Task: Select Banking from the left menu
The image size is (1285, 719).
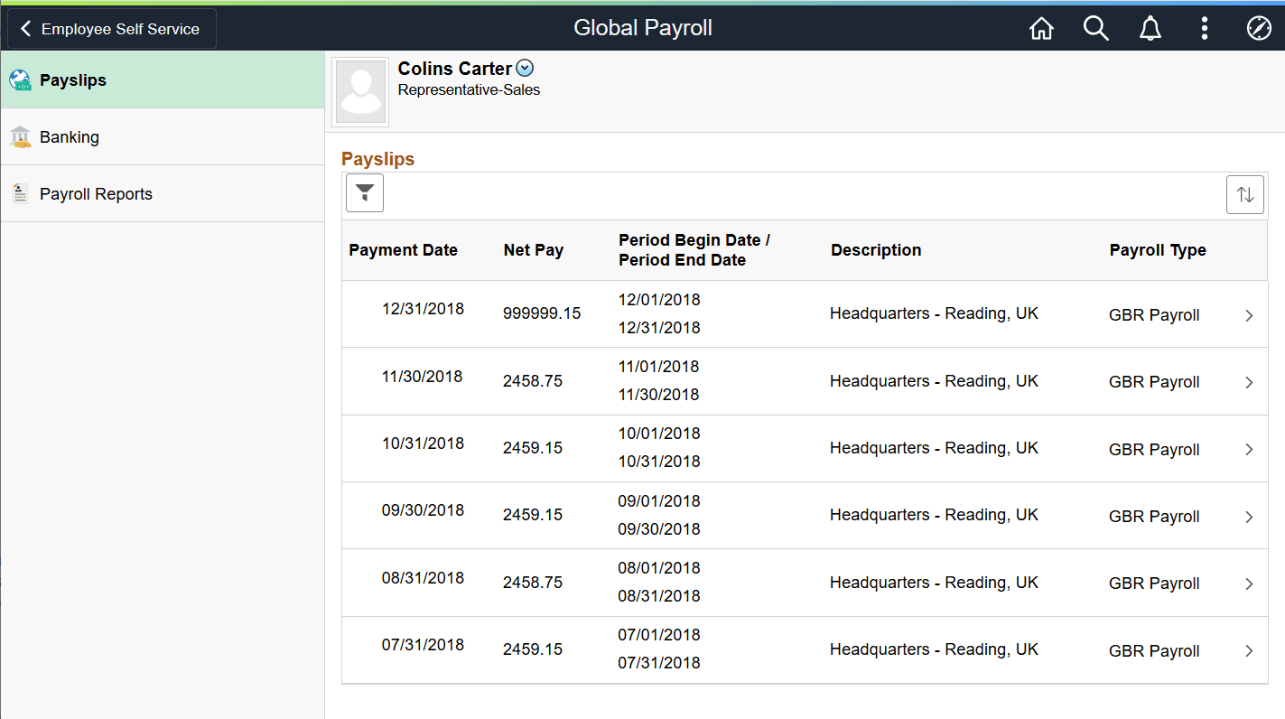Action: [x=70, y=136]
